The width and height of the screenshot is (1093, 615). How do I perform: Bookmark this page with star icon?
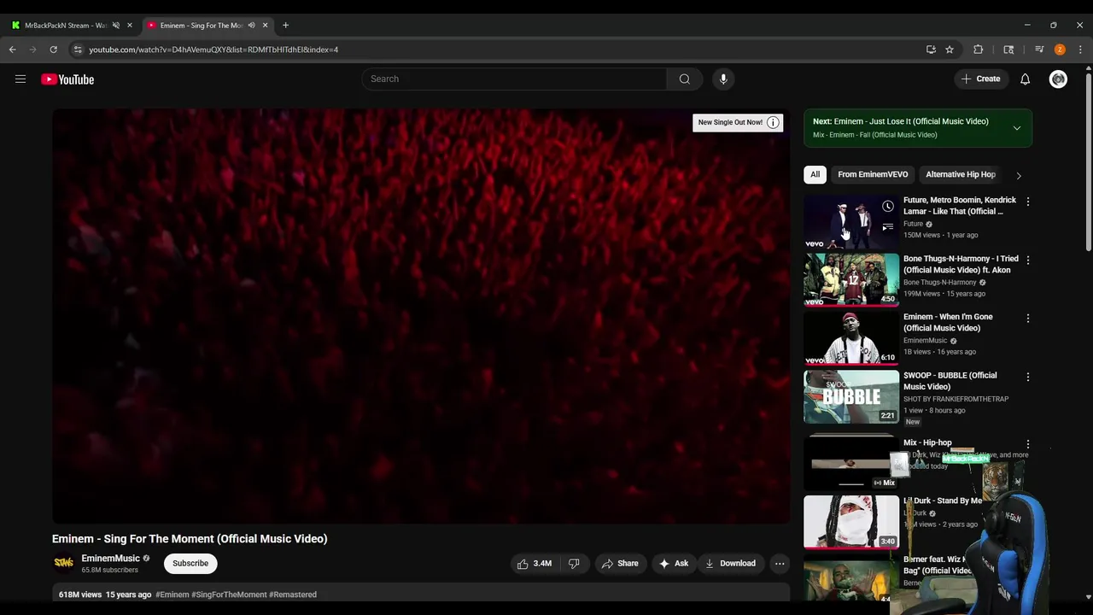pyautogui.click(x=950, y=50)
